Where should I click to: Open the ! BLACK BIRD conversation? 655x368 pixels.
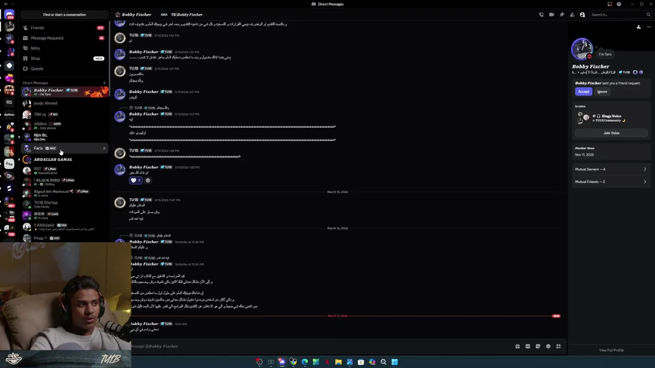tap(64, 182)
